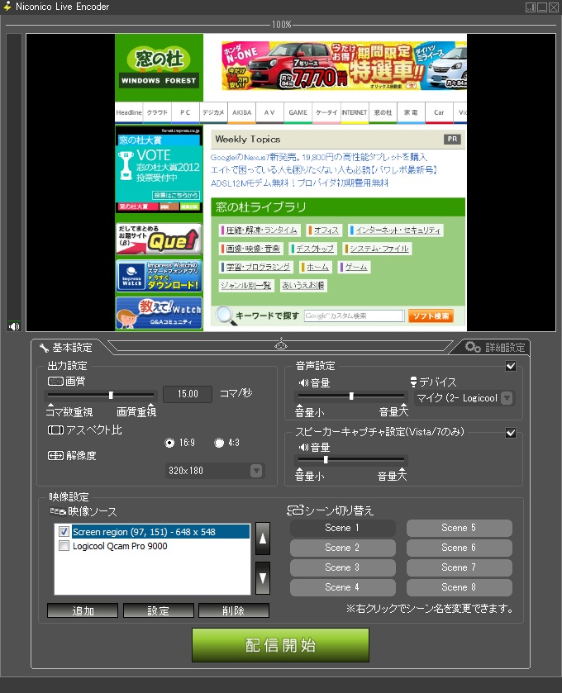Click the Googleカスタム検索 search box in preview

355,316
